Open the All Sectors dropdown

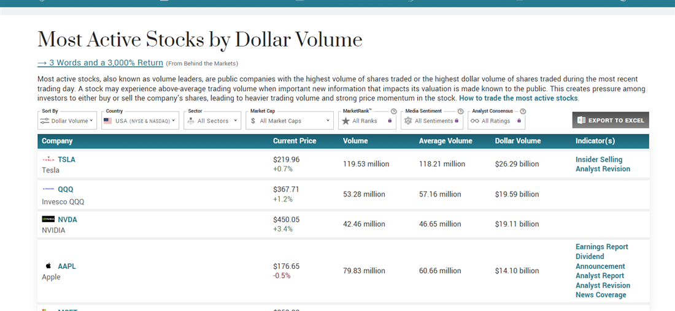pyautogui.click(x=213, y=121)
